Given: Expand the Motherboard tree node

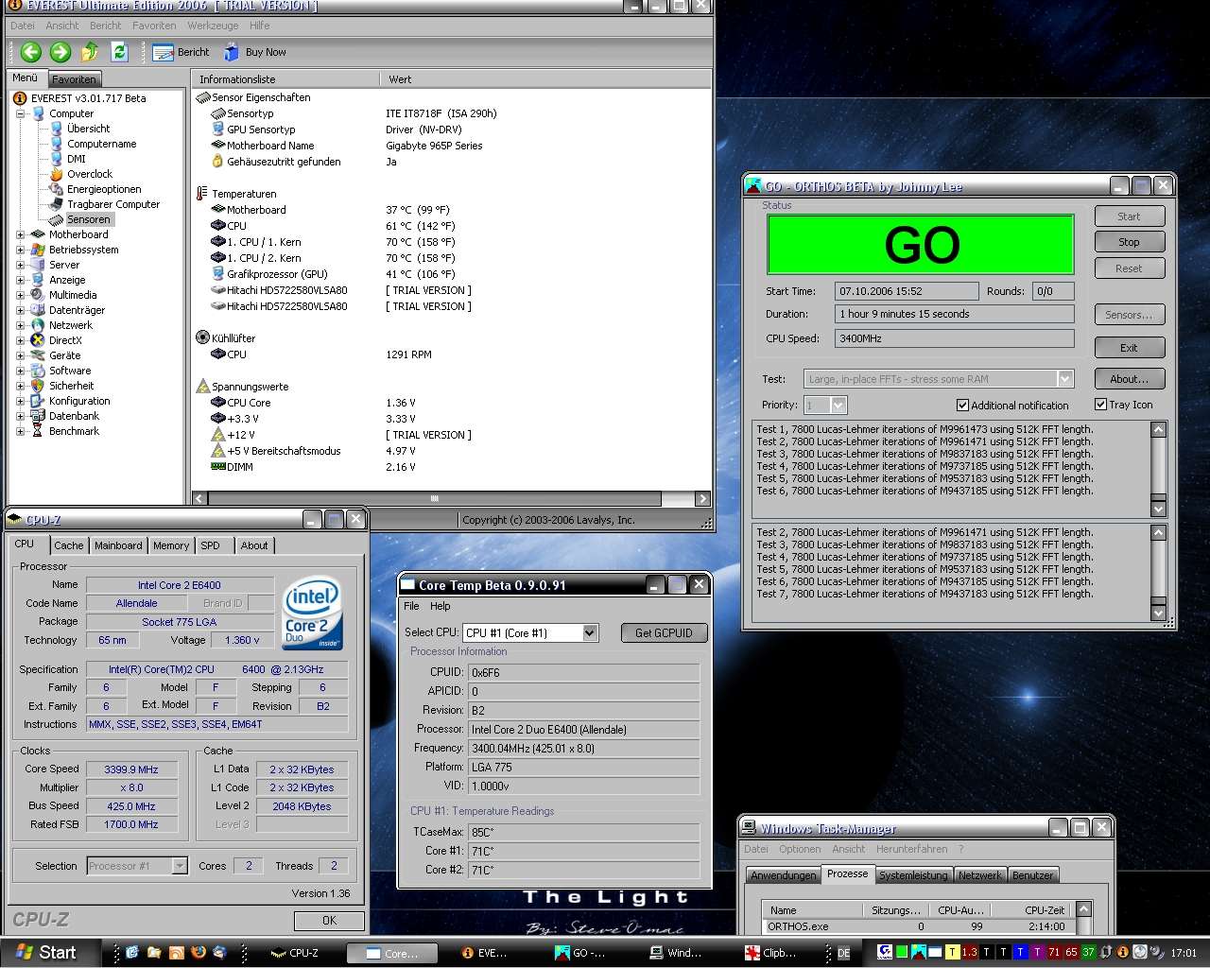Looking at the screenshot, I should point(21,234).
